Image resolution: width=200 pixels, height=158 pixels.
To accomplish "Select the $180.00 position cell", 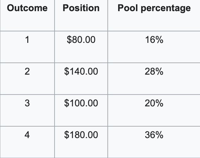I will 81,142.
